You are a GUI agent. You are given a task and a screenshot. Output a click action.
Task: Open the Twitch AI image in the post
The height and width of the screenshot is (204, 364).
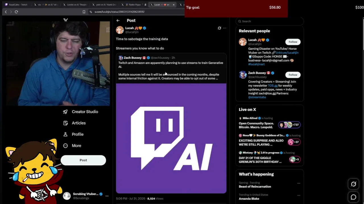171,139
